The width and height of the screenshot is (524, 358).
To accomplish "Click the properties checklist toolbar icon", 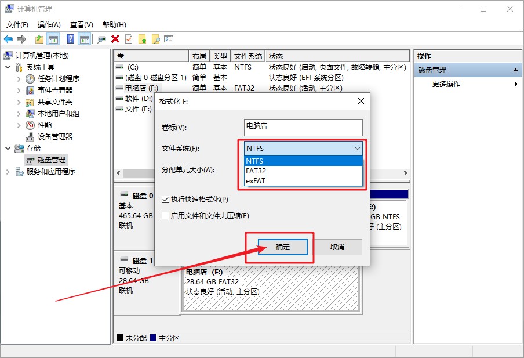I will pos(168,39).
